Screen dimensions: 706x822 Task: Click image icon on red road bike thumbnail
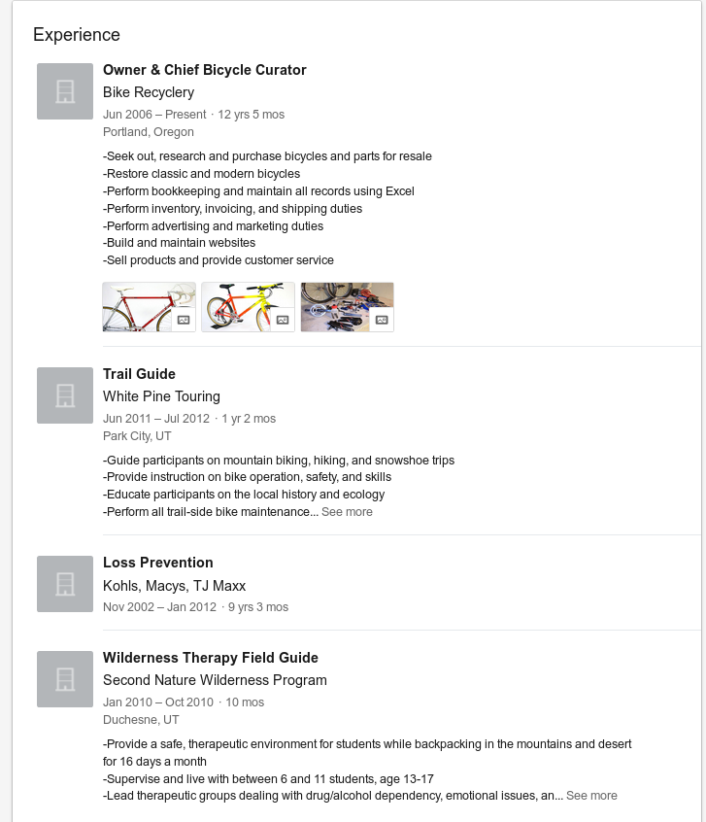(x=184, y=320)
